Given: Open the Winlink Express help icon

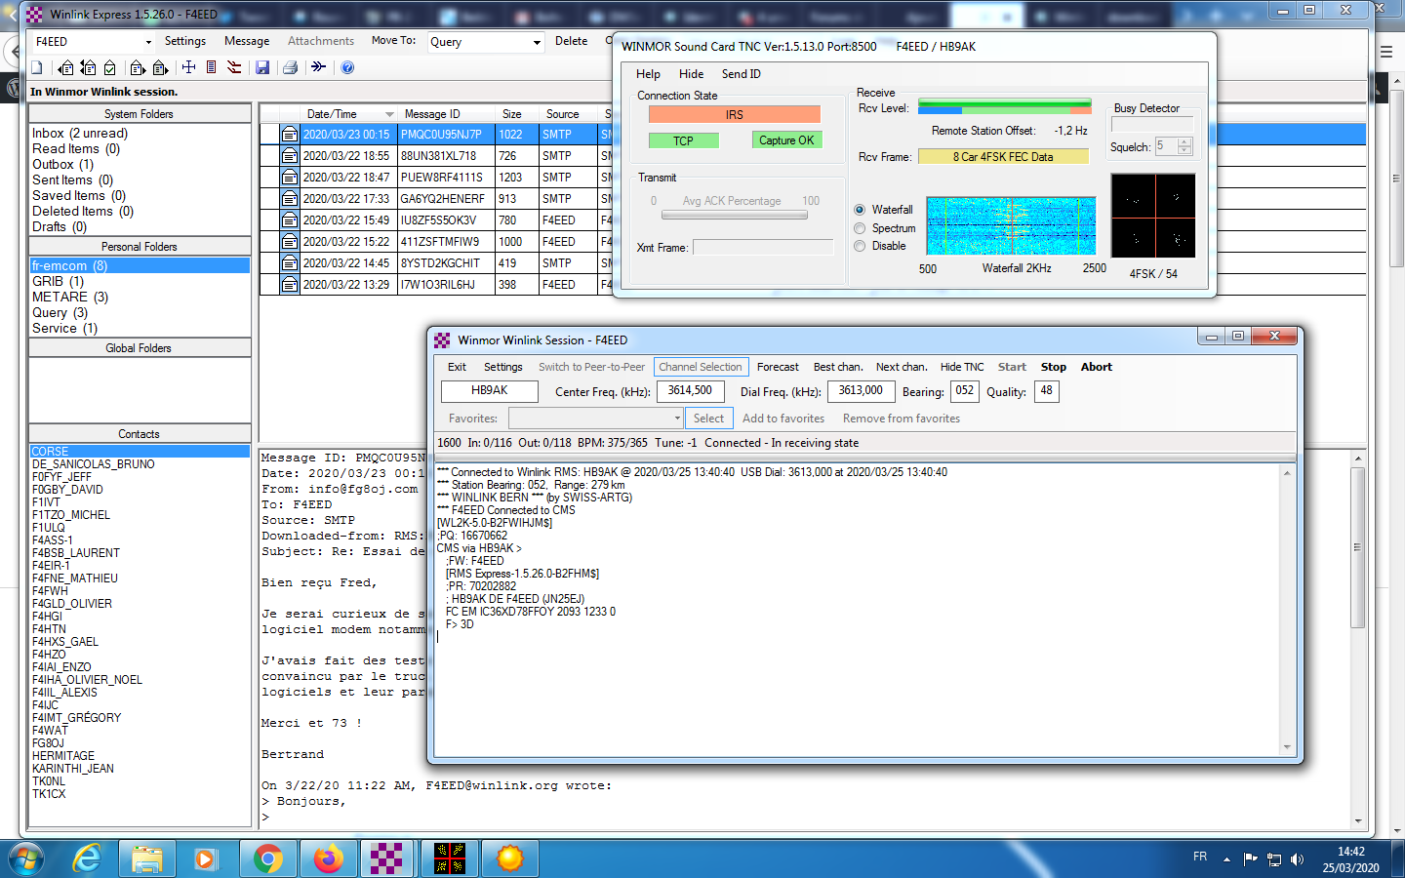Looking at the screenshot, I should pos(347,66).
